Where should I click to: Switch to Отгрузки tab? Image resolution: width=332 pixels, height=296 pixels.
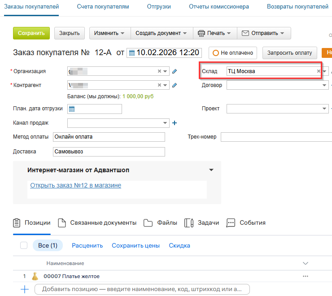(159, 7)
